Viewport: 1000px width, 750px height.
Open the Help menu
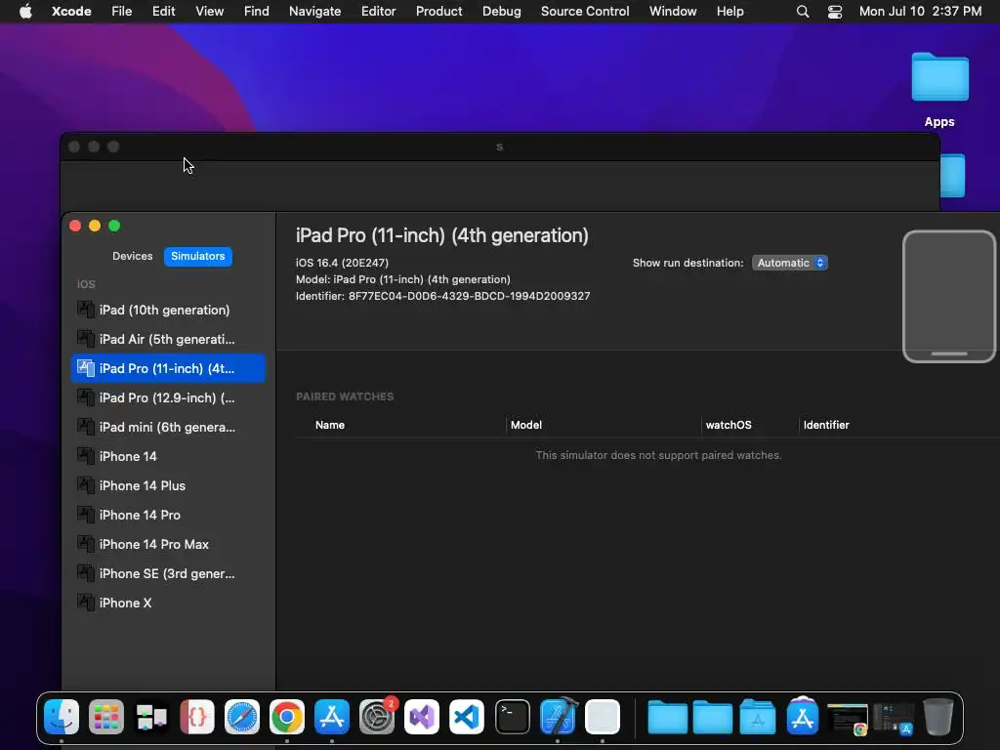[x=730, y=12]
